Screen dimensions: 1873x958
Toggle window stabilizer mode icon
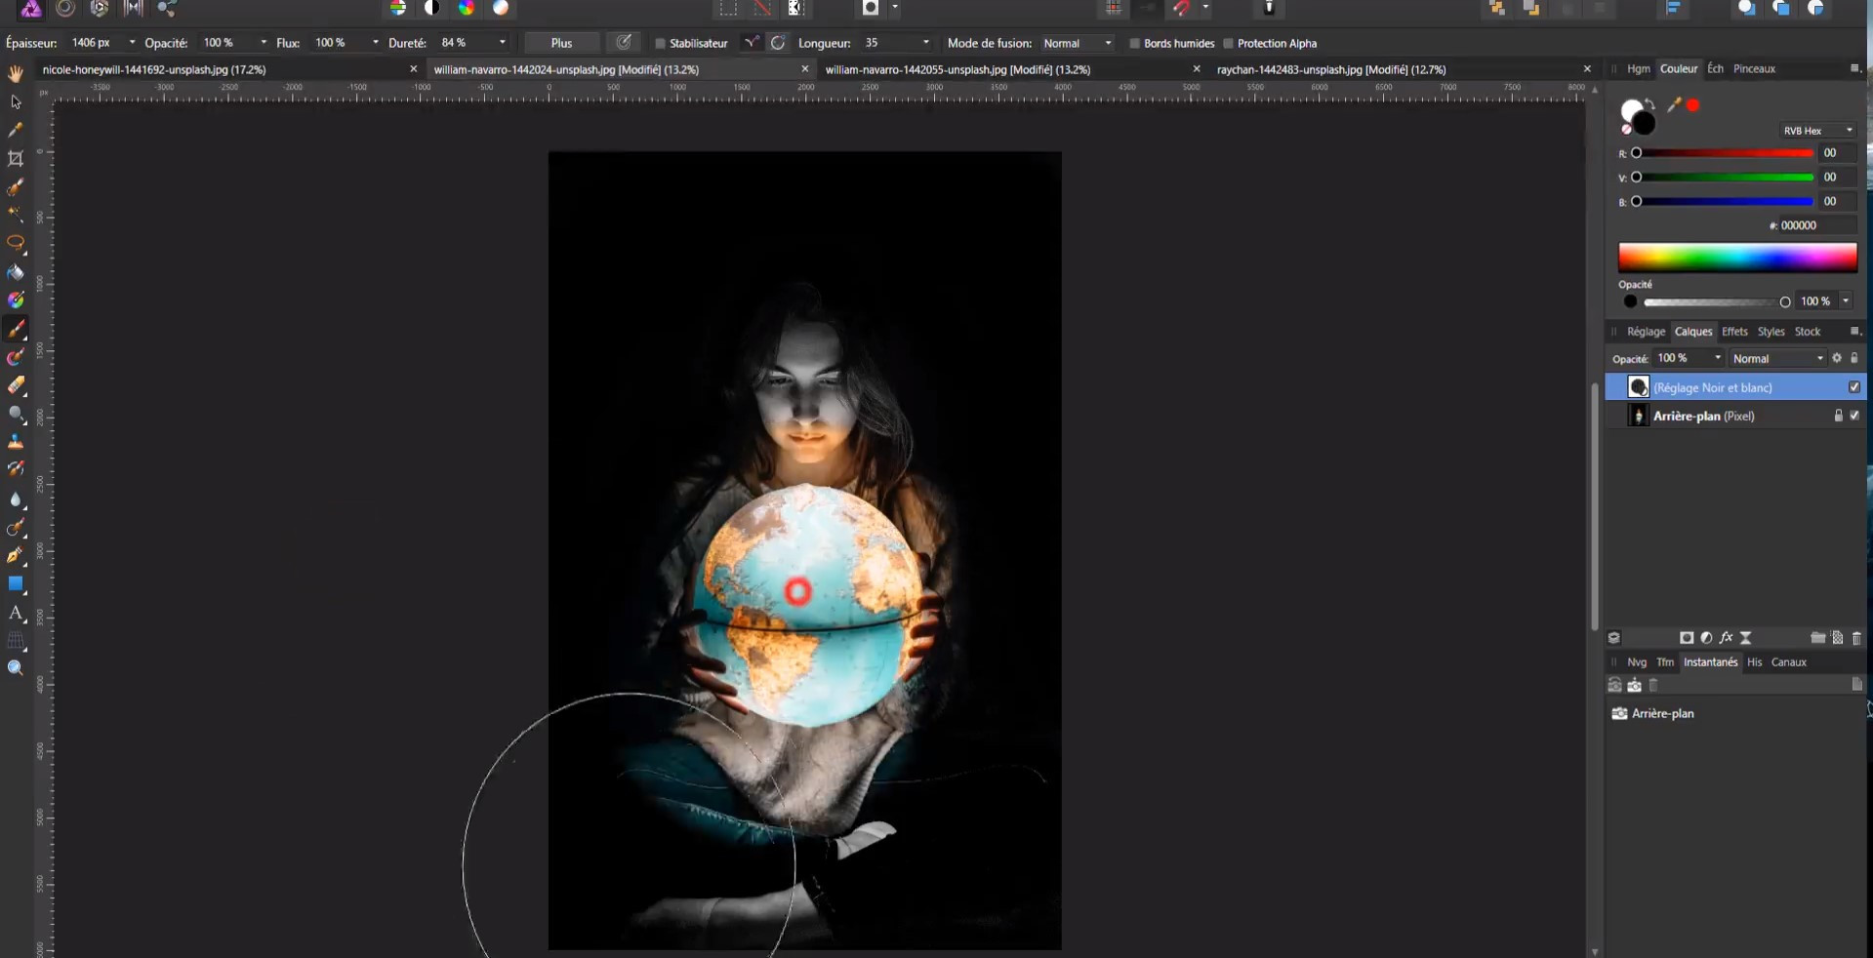coord(778,43)
